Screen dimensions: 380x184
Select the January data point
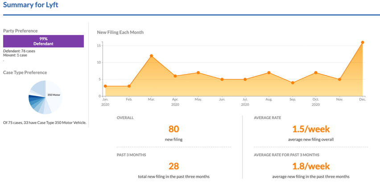[105, 86]
